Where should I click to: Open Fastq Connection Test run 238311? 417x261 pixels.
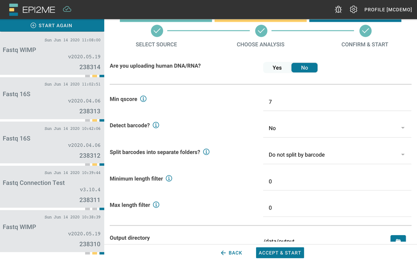52,187
